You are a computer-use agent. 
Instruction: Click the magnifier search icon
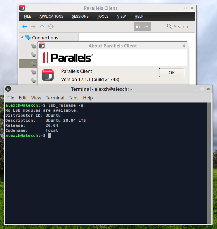[169, 26]
